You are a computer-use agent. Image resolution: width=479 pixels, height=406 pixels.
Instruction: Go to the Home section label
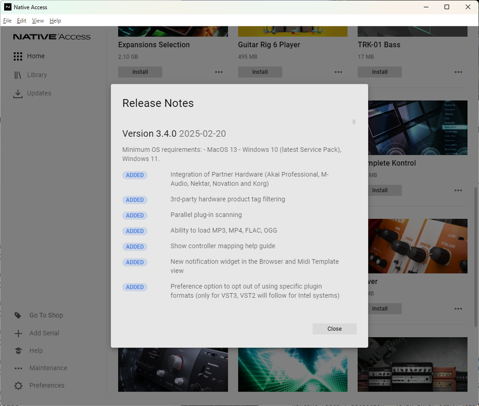36,56
